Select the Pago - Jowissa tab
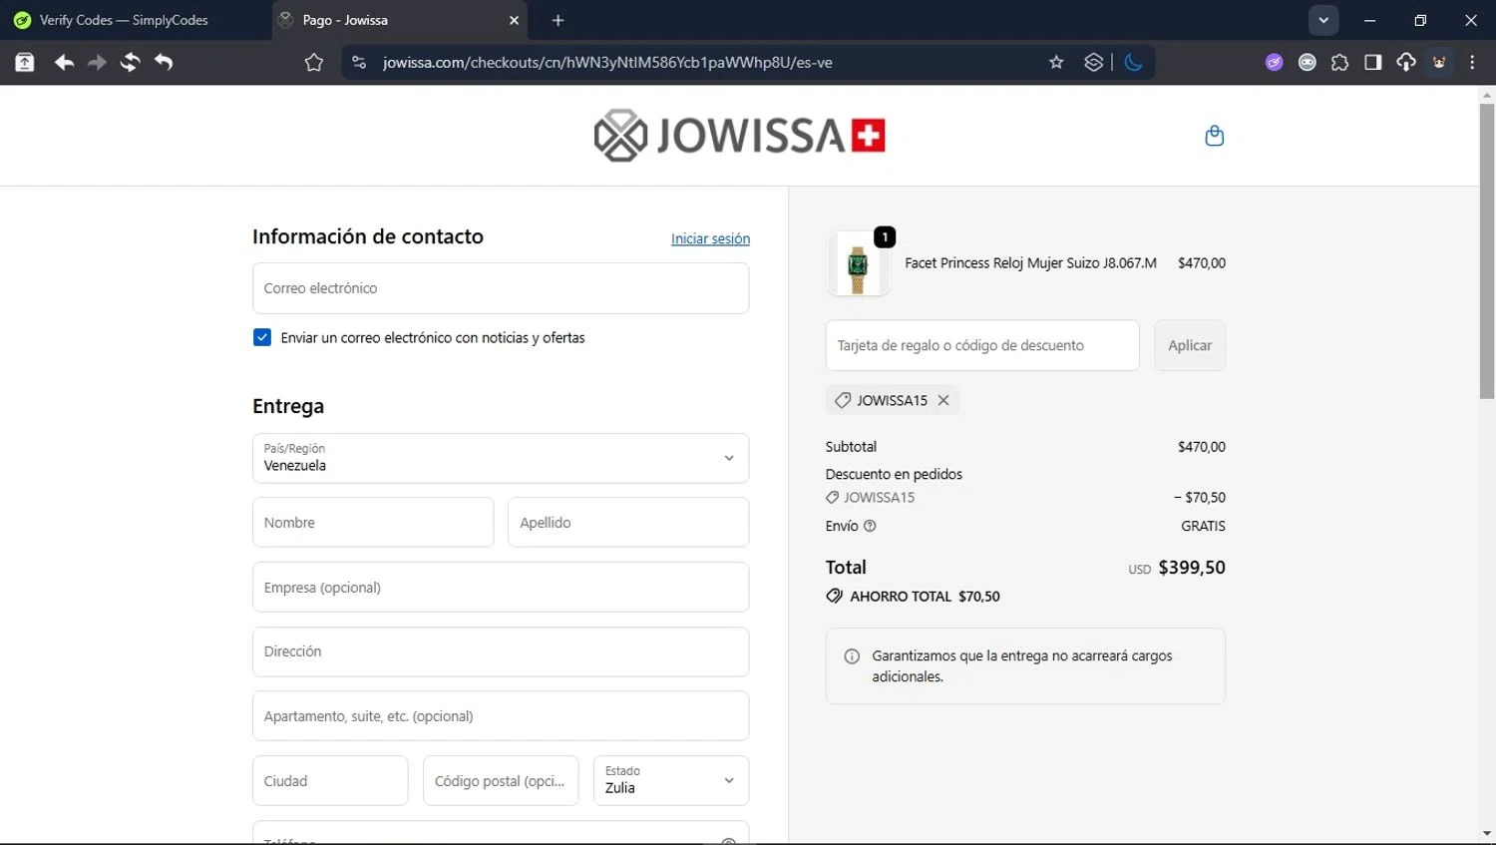The image size is (1496, 845). (399, 20)
